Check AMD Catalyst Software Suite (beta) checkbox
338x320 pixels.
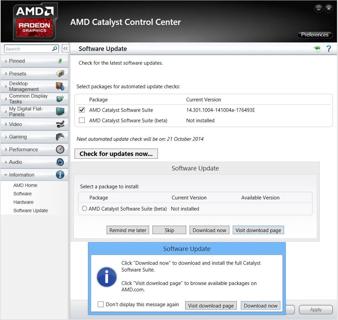pyautogui.click(x=82, y=120)
